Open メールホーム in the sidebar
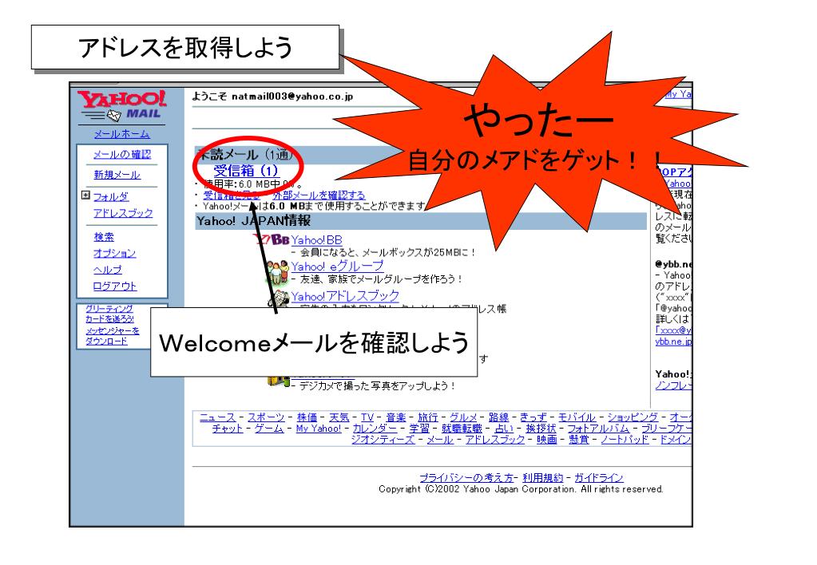The width and height of the screenshot is (817, 565). click(x=122, y=134)
